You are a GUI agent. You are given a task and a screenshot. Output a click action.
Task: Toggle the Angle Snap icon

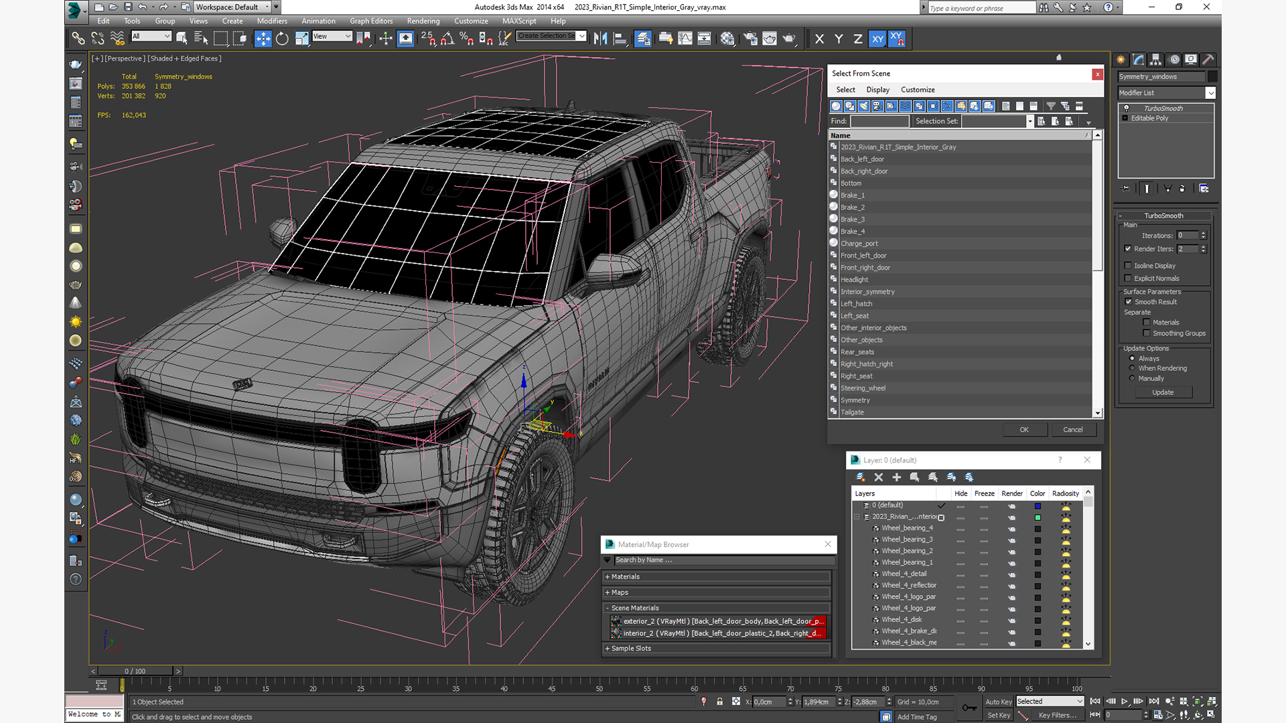(447, 38)
